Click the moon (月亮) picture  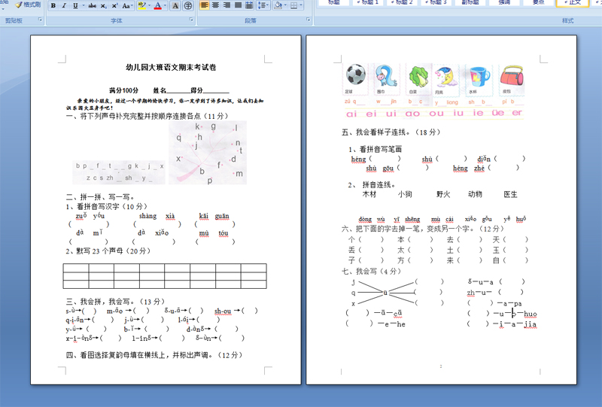click(x=445, y=77)
